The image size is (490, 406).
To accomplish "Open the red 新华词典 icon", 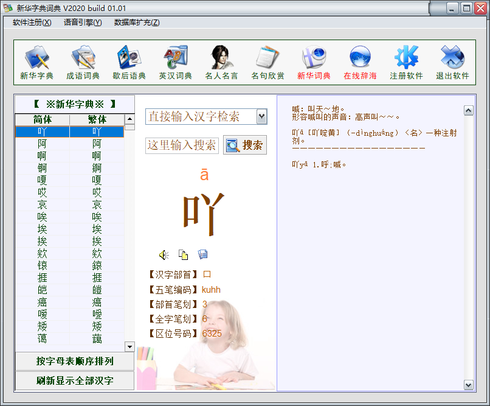I will pos(314,63).
